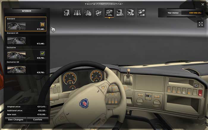208x130 pixels.
Task: Click the green checkmark on Exclusive interior
Action: click(x=42, y=53)
